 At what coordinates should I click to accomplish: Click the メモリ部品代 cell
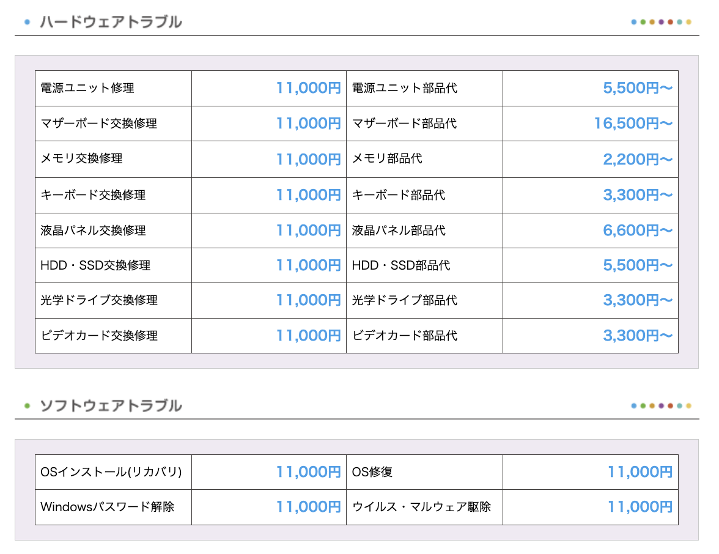coord(387,159)
